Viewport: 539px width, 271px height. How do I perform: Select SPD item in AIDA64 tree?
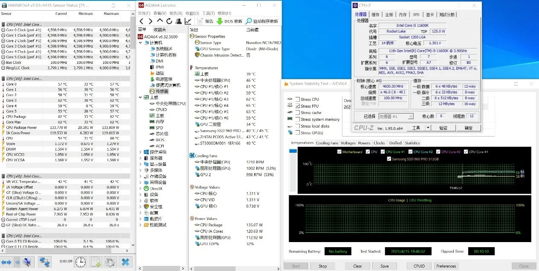click(156, 128)
